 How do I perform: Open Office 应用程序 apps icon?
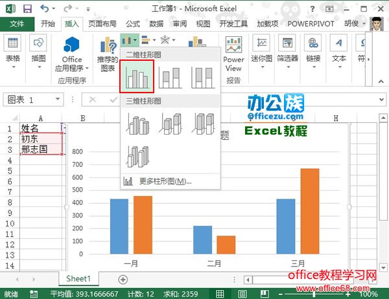coord(72,45)
